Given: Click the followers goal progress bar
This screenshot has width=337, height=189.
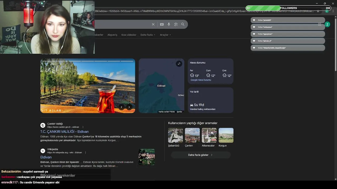Looking at the screenshot, I should tap(288, 8).
